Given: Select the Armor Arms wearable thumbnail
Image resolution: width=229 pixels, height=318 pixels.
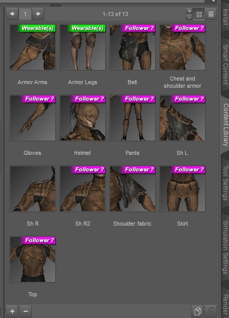Looking at the screenshot, I should coord(32,47).
